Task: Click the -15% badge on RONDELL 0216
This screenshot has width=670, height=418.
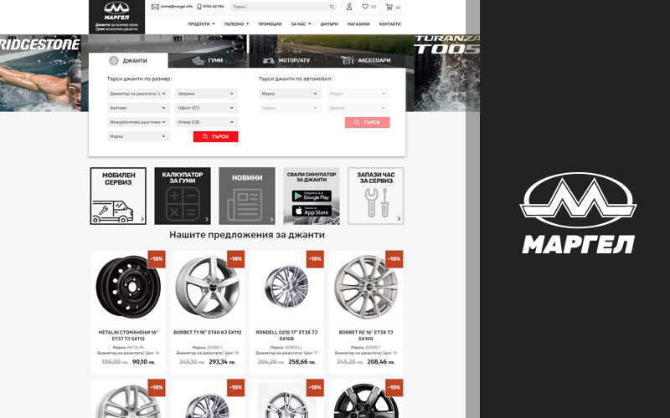Action: (315, 259)
